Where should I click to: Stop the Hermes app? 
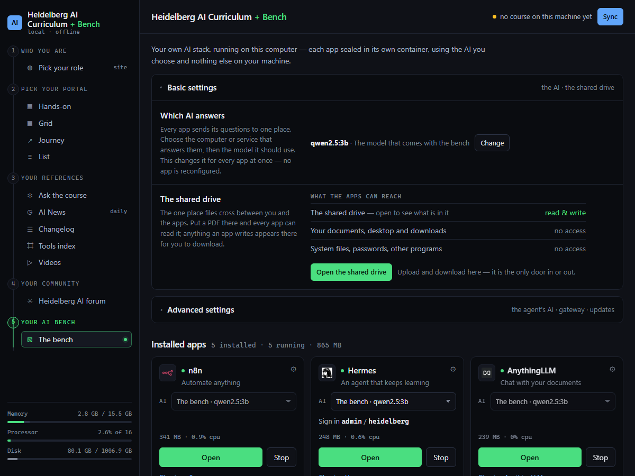point(441,457)
